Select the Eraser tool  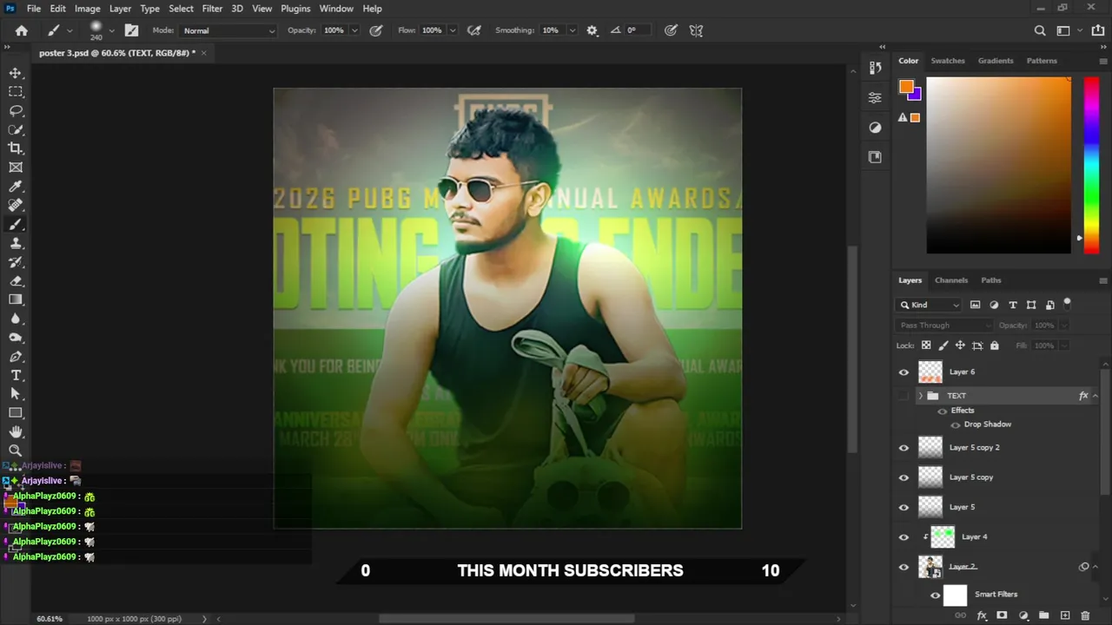pyautogui.click(x=16, y=281)
